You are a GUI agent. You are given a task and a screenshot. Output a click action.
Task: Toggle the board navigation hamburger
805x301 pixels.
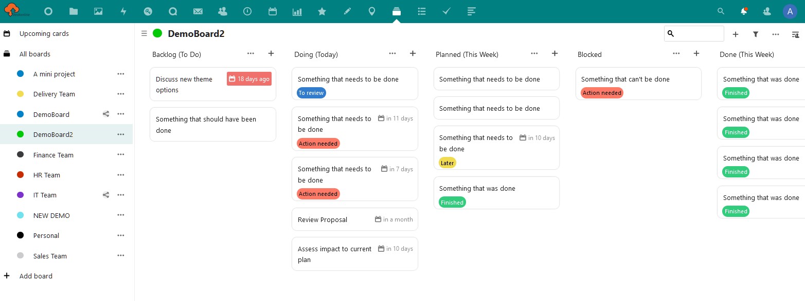tap(145, 33)
